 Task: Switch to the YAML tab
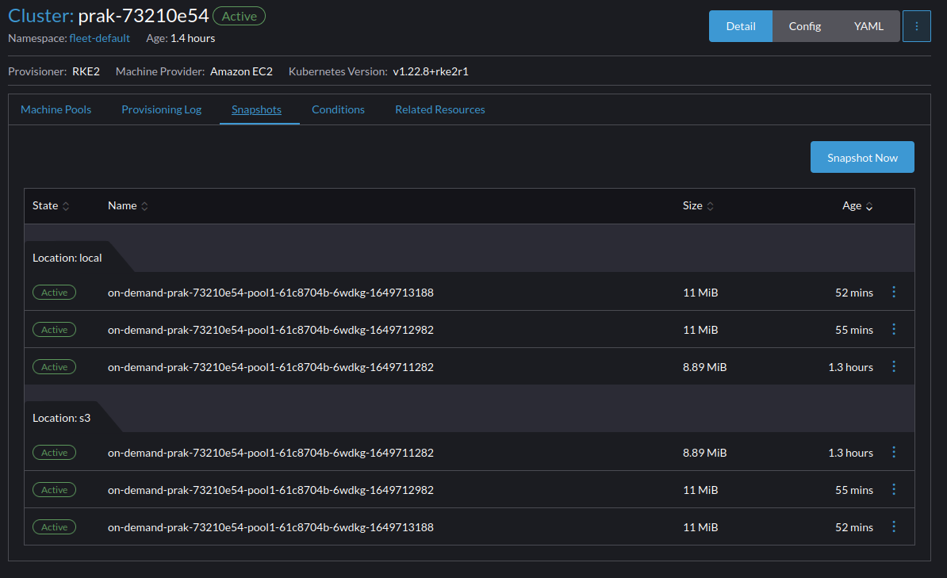[868, 25]
